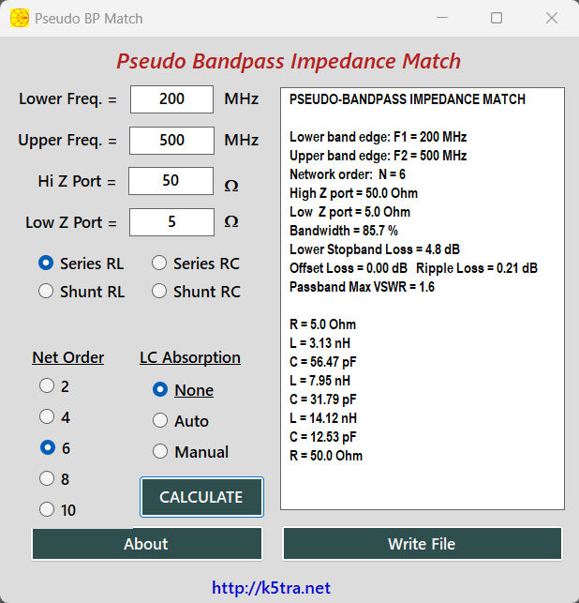The width and height of the screenshot is (579, 603).
Task: Open the k5tra.net website link
Action: [271, 588]
